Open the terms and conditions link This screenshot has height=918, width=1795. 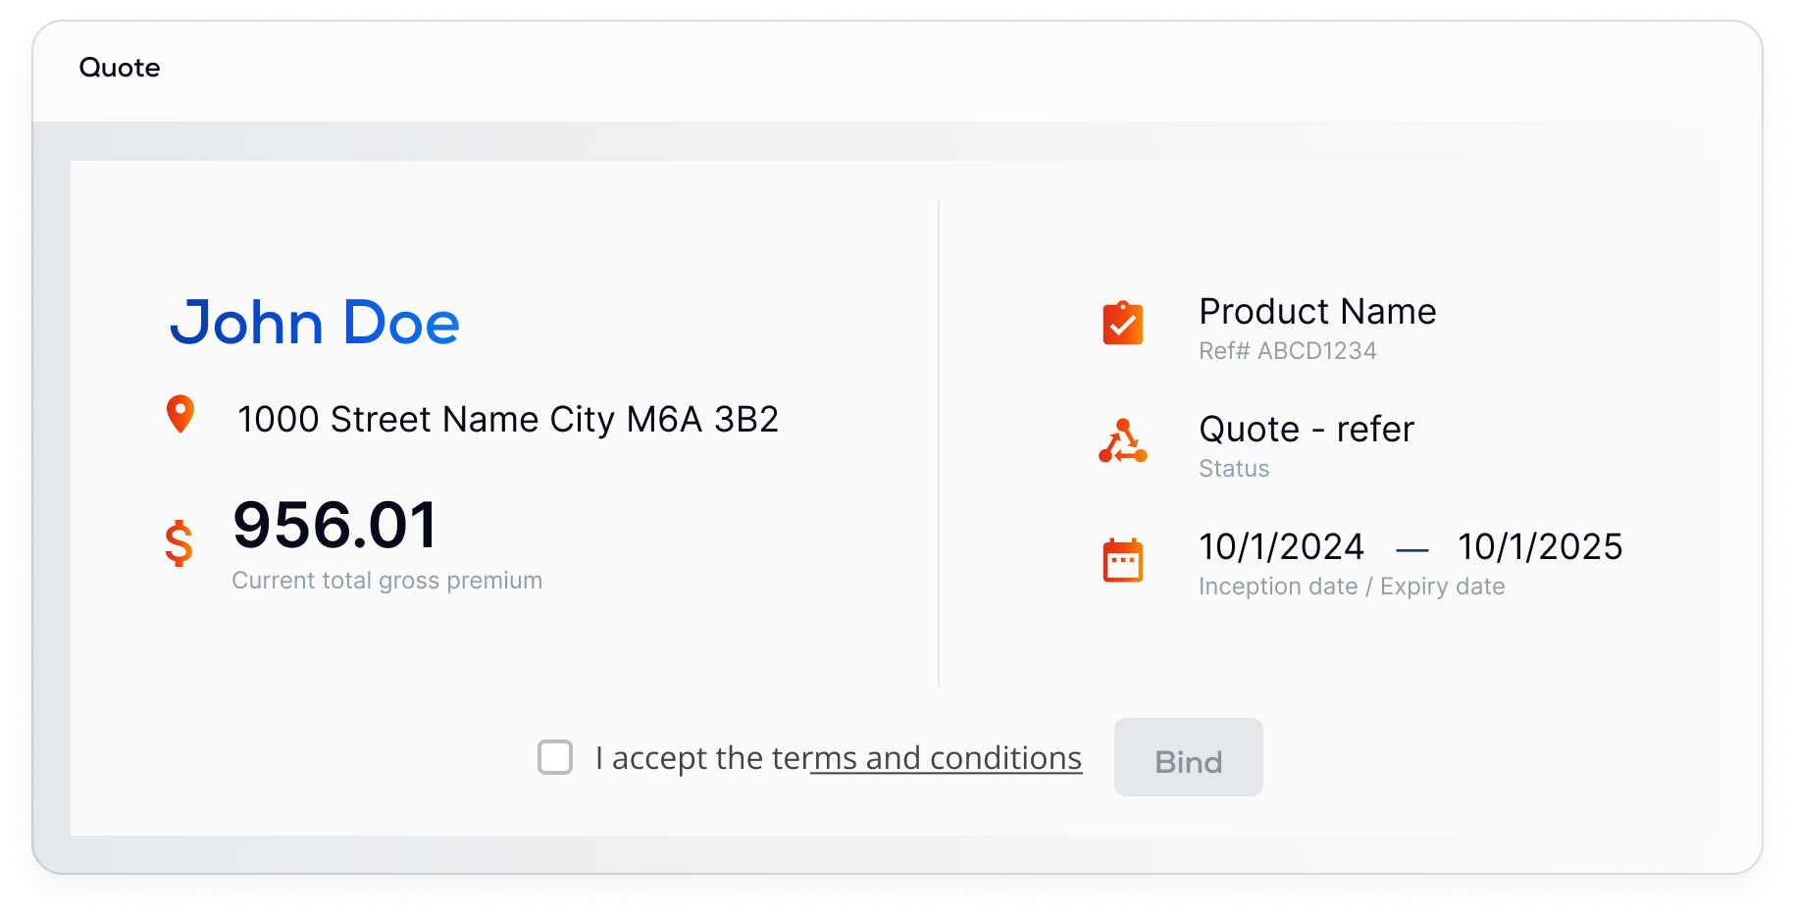pos(947,758)
